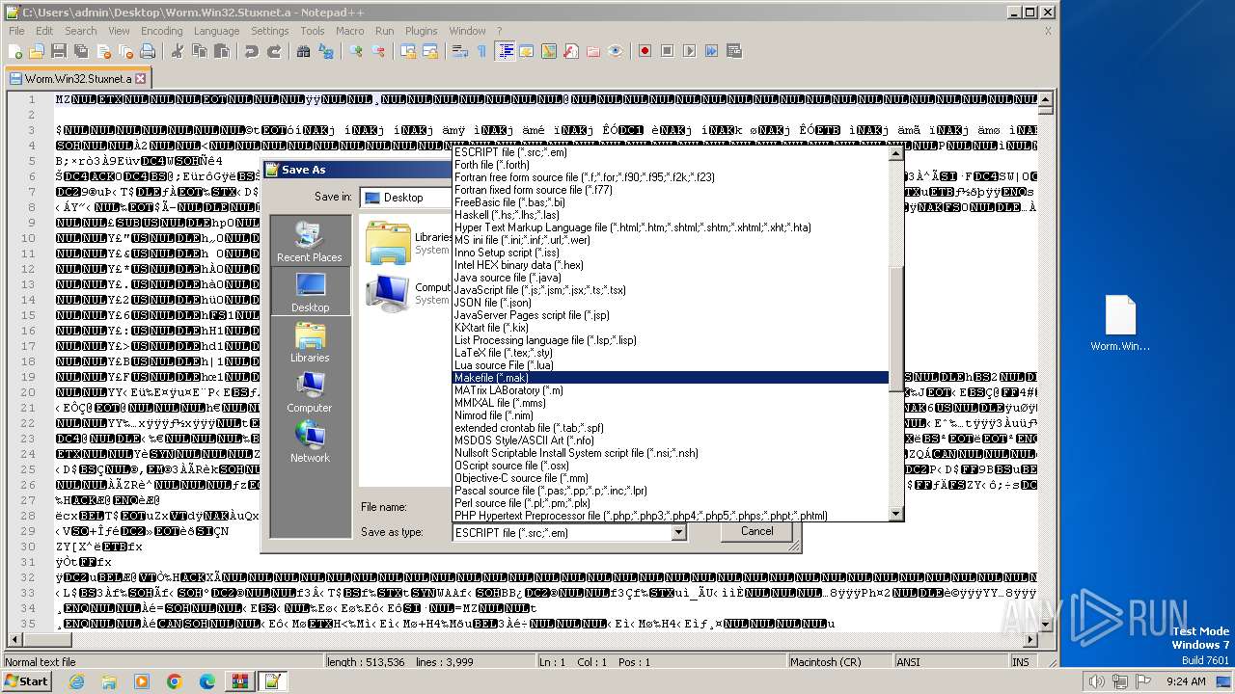Open the Encoding menu
This screenshot has height=694, width=1235.
[161, 31]
